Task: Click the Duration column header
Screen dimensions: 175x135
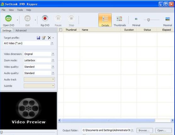Action: pos(129,30)
